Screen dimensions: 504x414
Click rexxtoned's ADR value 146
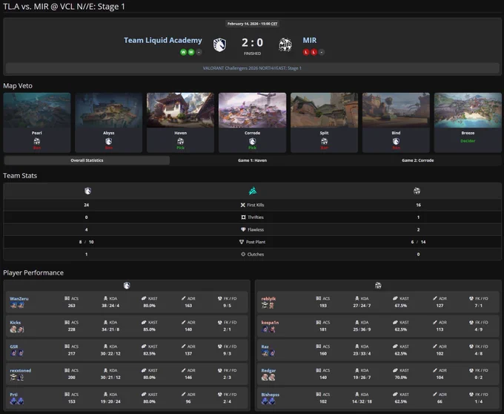[188, 378]
